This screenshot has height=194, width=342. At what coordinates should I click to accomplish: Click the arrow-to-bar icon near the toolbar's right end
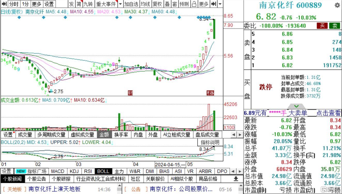pos(214,4)
